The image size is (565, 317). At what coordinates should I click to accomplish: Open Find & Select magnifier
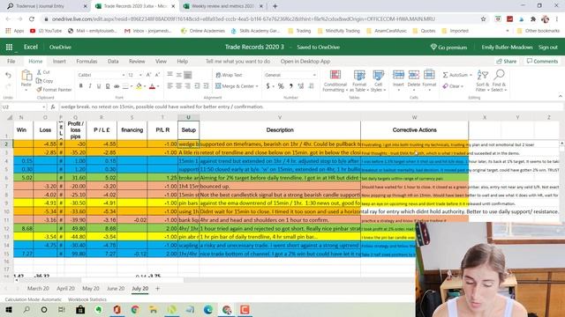pos(499,81)
